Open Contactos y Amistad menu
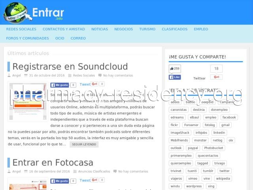Viewport: 253px width, 190px height. click(64, 29)
